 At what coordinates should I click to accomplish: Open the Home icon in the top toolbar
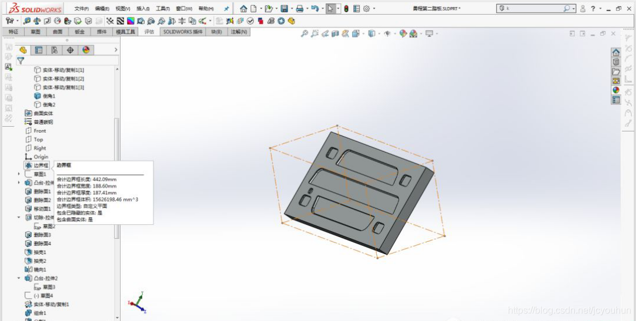coord(243,8)
